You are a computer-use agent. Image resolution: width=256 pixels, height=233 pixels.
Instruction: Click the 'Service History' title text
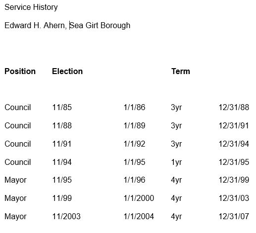(x=31, y=7)
